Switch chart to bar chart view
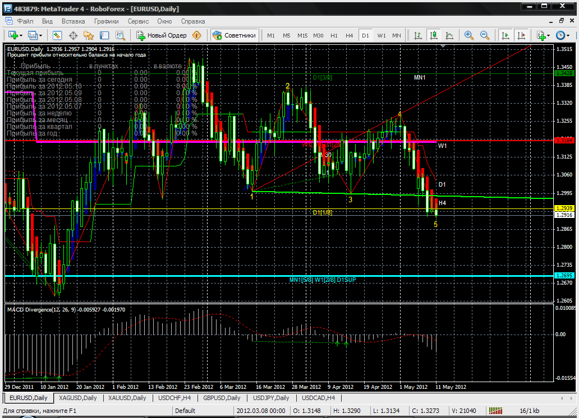 click(x=418, y=35)
